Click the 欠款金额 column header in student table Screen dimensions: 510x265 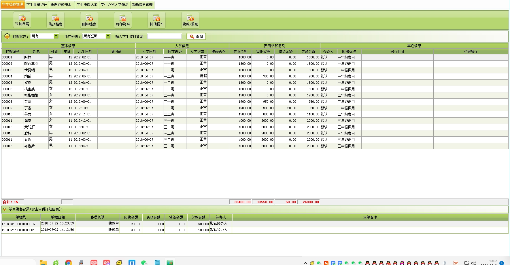[x=308, y=52]
